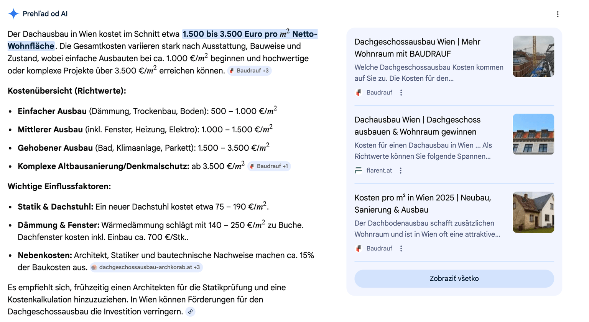The width and height of the screenshot is (589, 322).
Task: Click the construction crane thumbnail image
Action: (533, 57)
